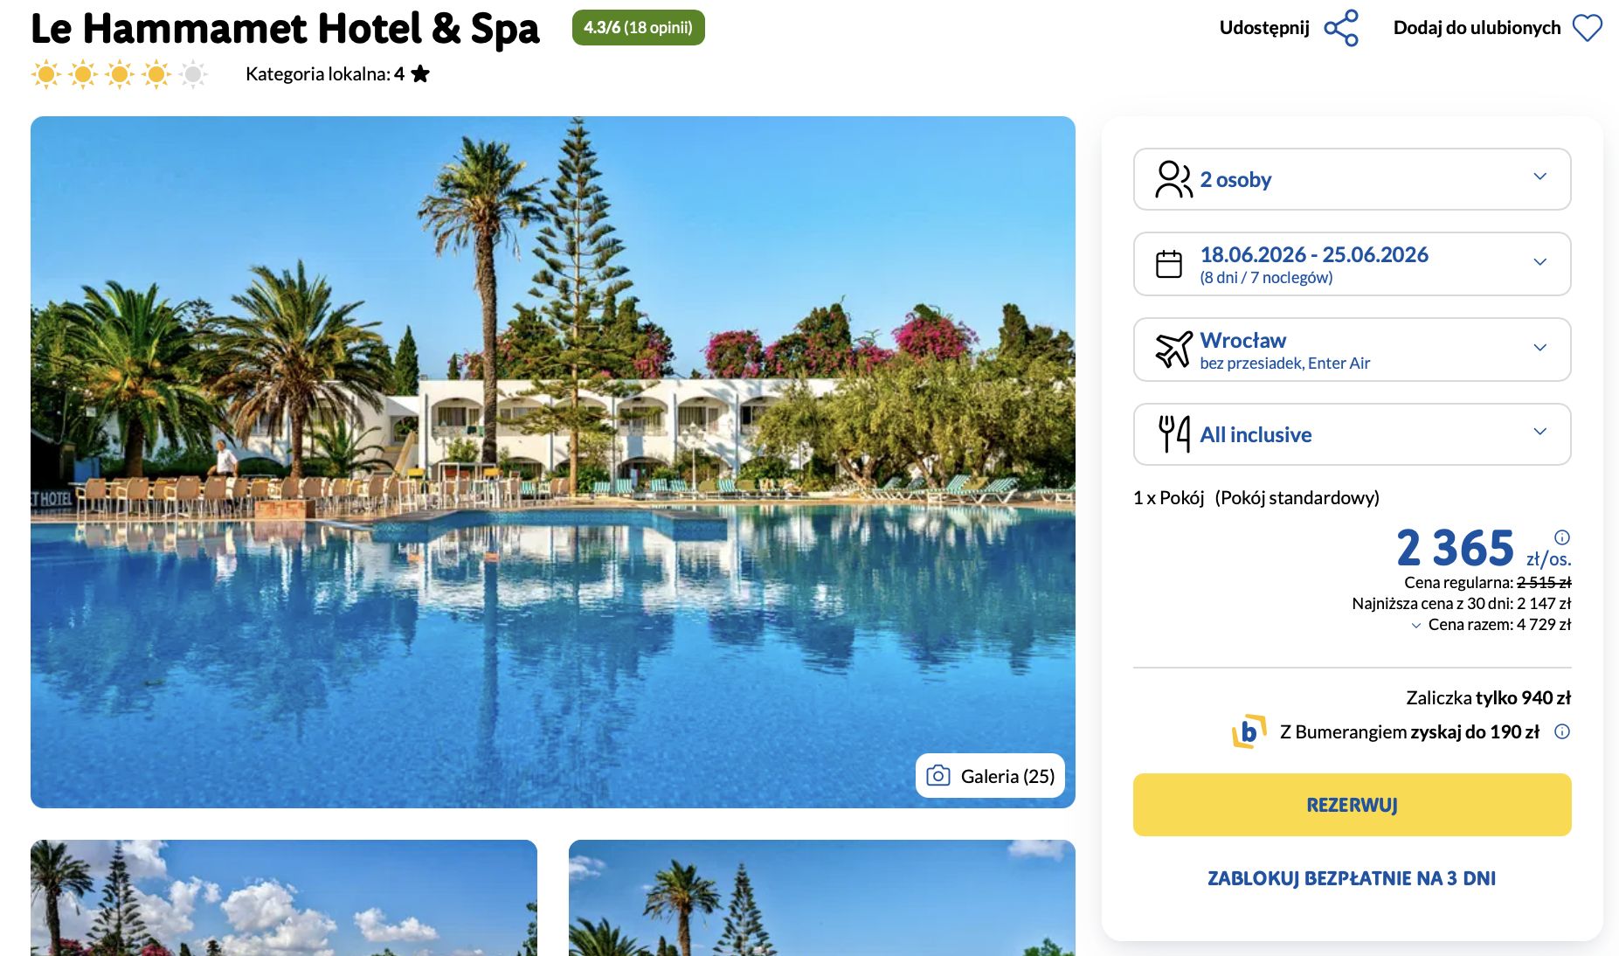Open the 4.3/6 reviews rating badge
This screenshot has width=1619, height=956.
(639, 28)
